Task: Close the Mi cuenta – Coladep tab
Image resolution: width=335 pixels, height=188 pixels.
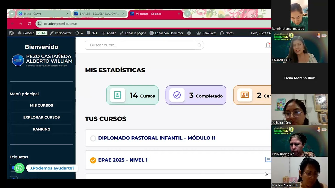Action: [x=179, y=14]
